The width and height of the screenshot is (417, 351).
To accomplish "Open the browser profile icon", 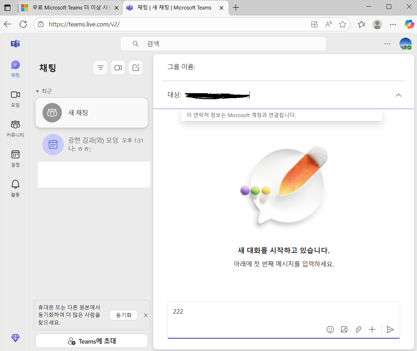I will click(x=377, y=24).
